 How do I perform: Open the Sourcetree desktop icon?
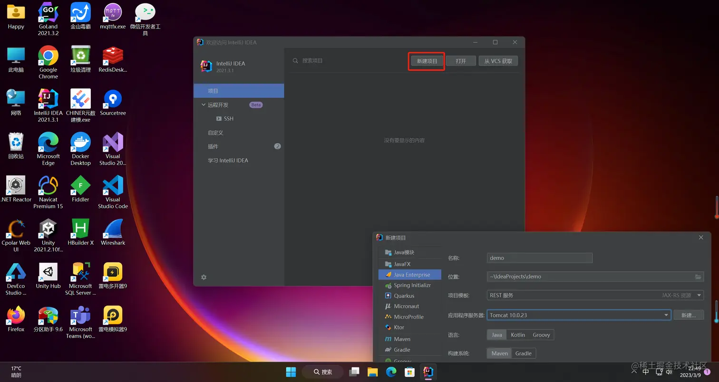113,103
